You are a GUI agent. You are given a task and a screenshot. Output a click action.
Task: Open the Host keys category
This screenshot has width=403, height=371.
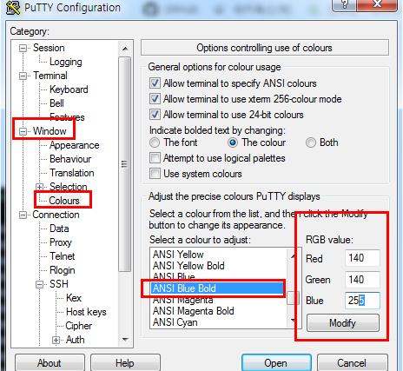tap(86, 312)
